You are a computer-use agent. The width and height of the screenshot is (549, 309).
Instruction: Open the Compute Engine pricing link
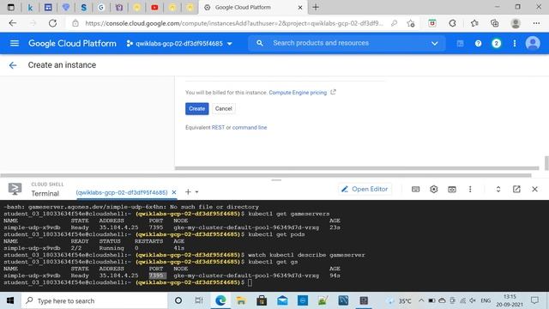pyautogui.click(x=298, y=93)
